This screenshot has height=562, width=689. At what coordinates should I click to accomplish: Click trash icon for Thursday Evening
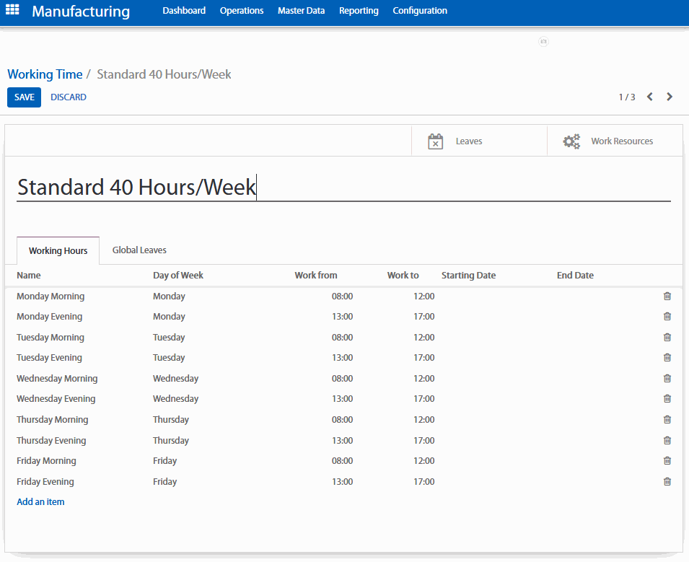[667, 441]
